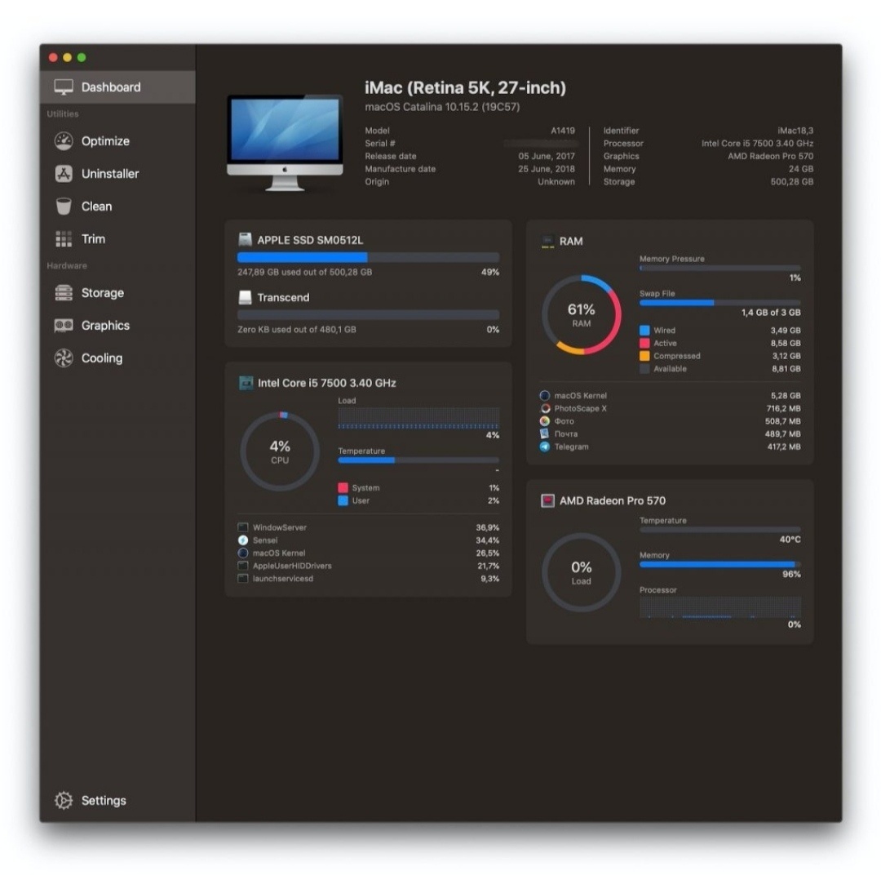Click the red Active color swatch
The height and width of the screenshot is (880, 881).
click(645, 343)
